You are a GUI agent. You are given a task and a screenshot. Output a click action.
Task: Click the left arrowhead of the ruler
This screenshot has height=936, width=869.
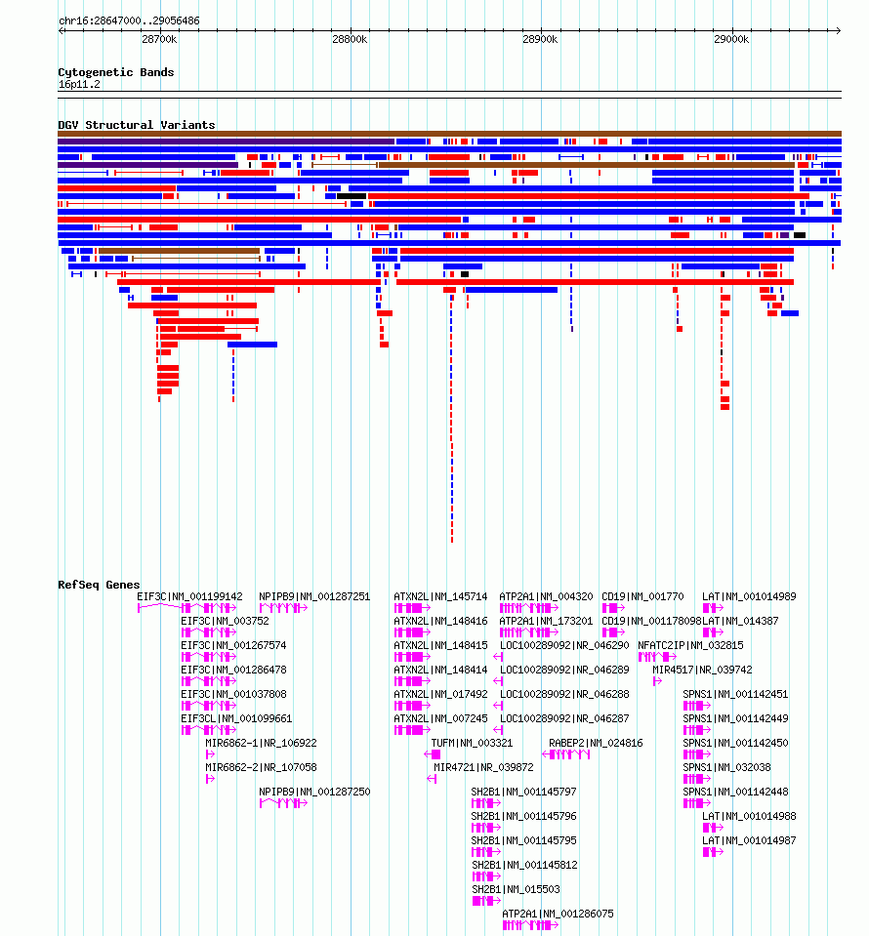61,30
